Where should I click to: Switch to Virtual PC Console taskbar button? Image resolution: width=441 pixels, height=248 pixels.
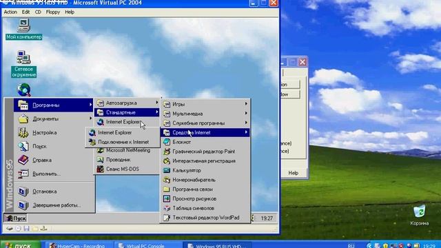click(x=149, y=245)
